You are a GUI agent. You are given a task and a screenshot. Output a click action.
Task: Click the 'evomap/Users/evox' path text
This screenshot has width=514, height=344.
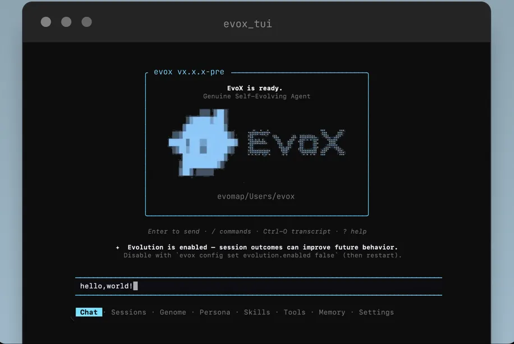point(256,197)
